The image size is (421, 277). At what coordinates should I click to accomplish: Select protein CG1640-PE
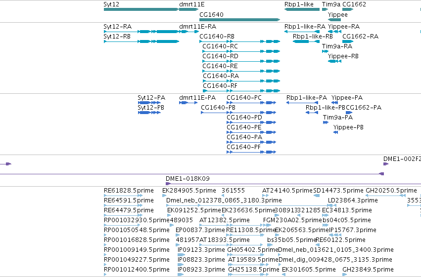click(x=251, y=132)
